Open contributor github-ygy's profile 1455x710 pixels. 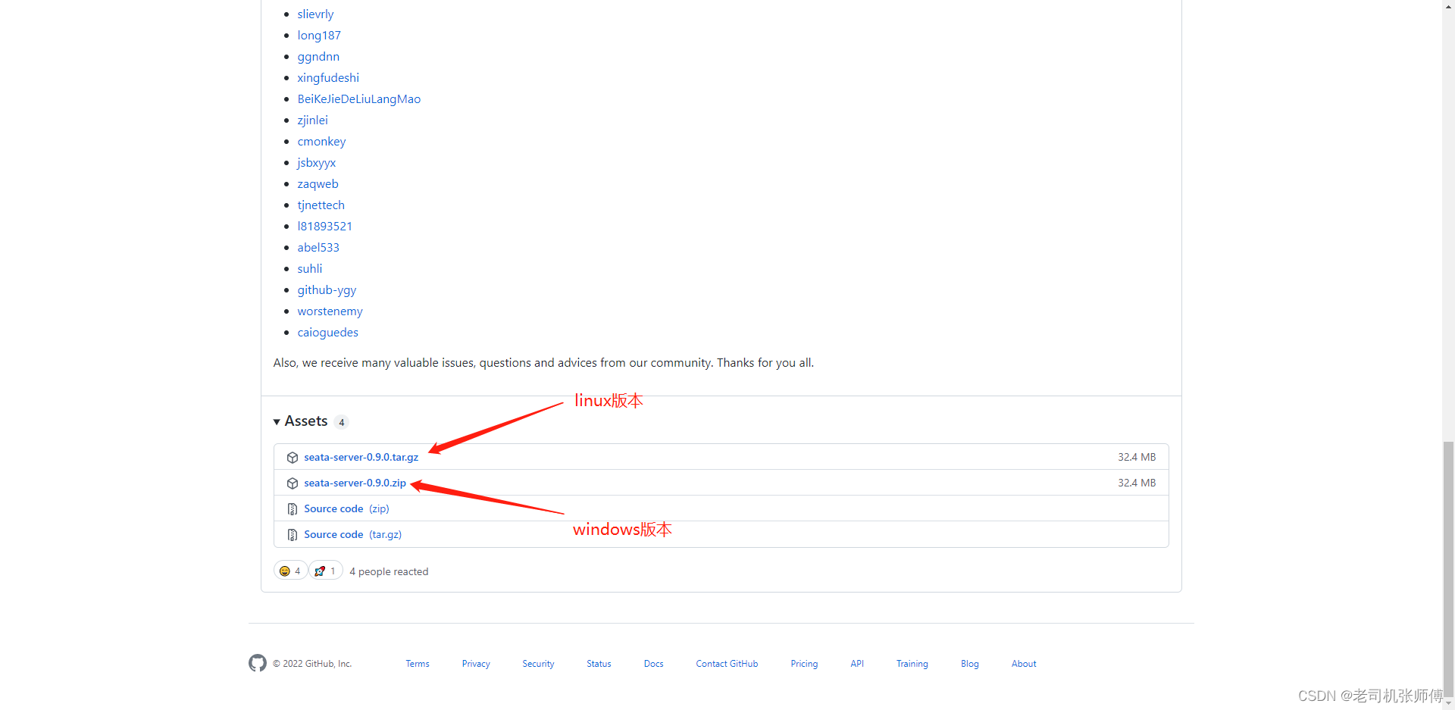(327, 289)
